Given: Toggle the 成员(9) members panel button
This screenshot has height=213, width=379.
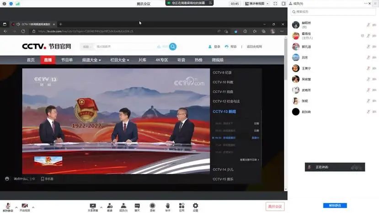Looking at the screenshot, I should click(x=123, y=206).
